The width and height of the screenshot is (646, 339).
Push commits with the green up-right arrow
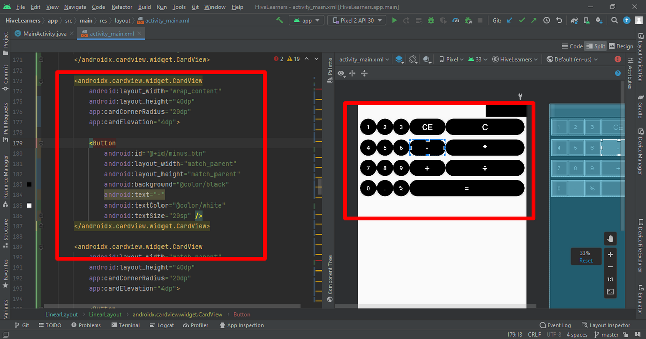click(x=534, y=21)
